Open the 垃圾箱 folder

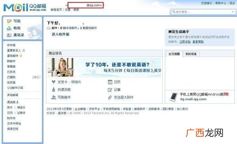coord(11,82)
